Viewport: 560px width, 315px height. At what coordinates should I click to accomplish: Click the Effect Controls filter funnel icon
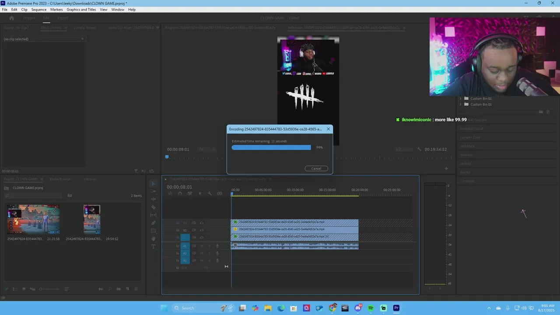136,171
